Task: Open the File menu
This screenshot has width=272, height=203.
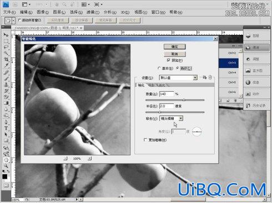Action: [x=9, y=12]
